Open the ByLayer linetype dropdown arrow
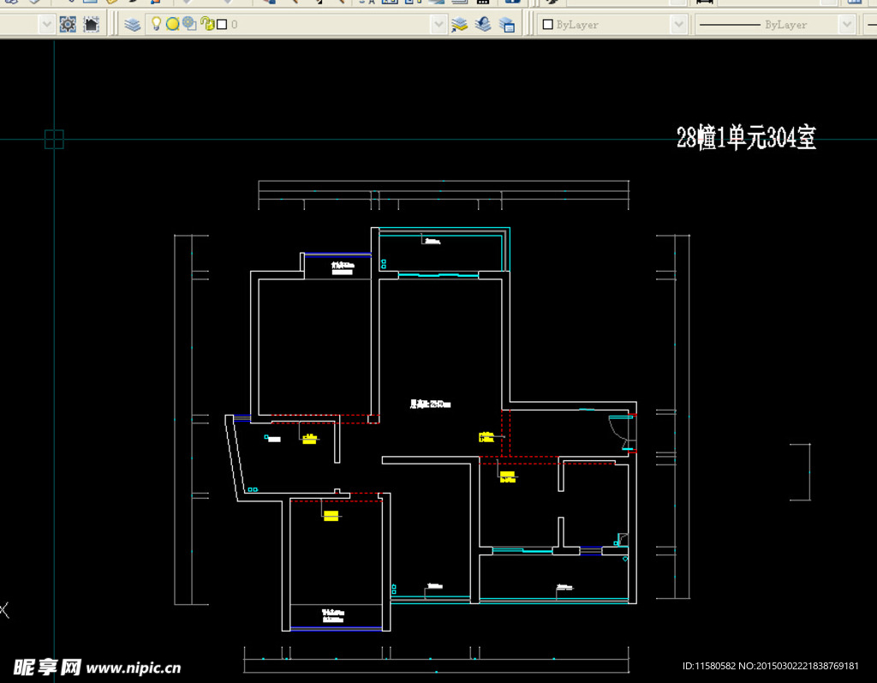This screenshot has height=683, width=877. [847, 25]
